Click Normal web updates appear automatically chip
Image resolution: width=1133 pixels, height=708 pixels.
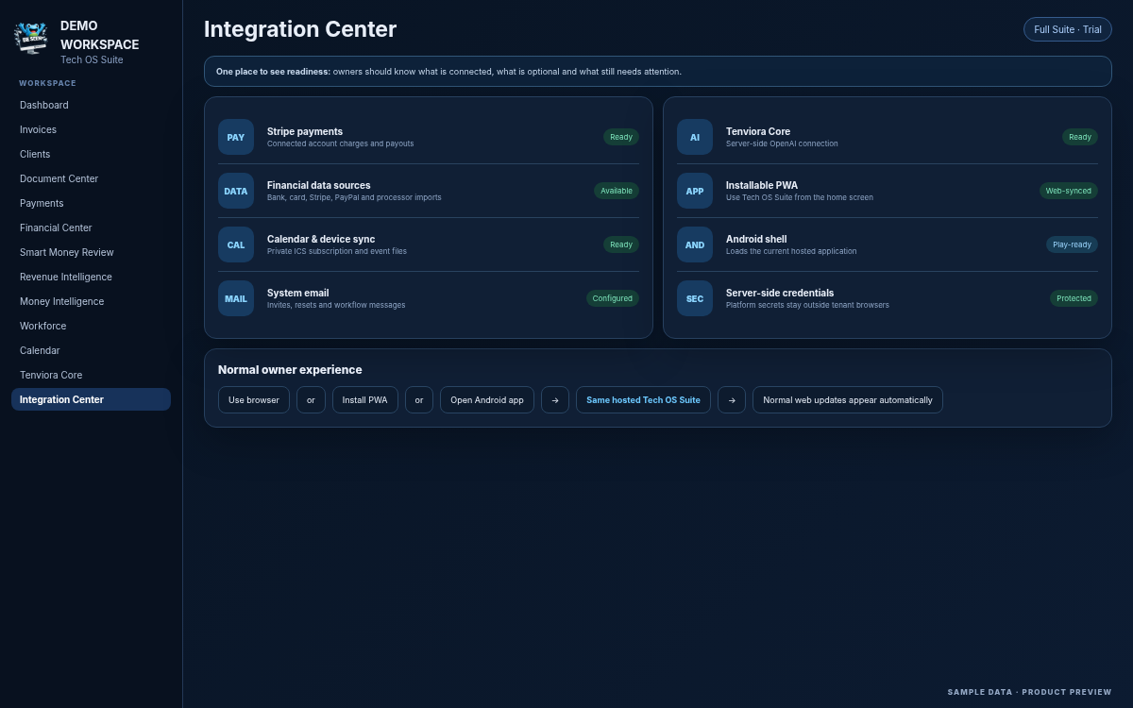coord(848,399)
